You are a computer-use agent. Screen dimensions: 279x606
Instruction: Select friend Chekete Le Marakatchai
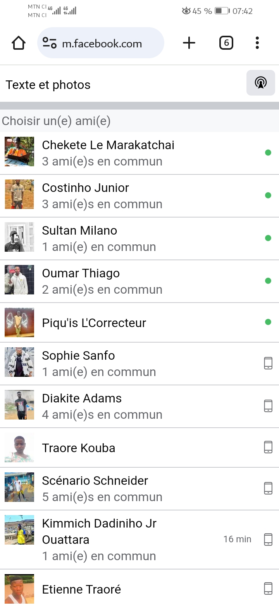108,145
